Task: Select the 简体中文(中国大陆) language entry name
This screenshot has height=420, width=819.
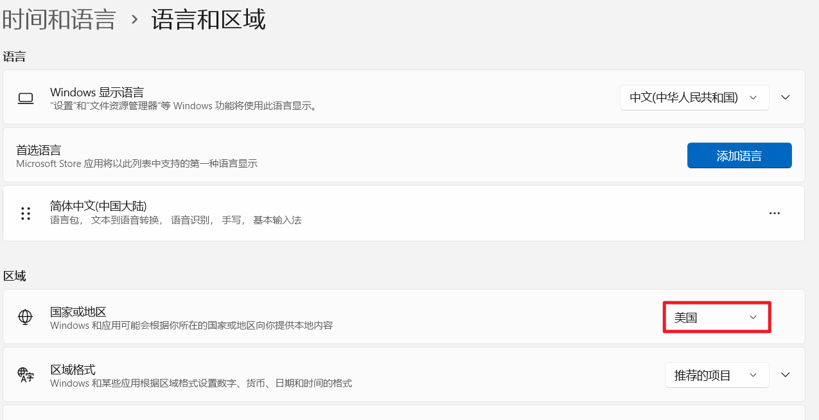Action: (98, 206)
